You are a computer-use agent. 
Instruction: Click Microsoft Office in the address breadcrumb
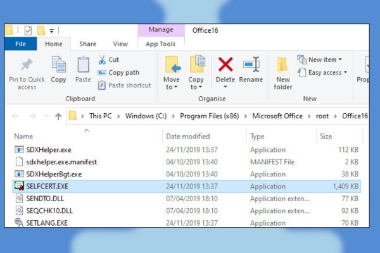pos(277,116)
